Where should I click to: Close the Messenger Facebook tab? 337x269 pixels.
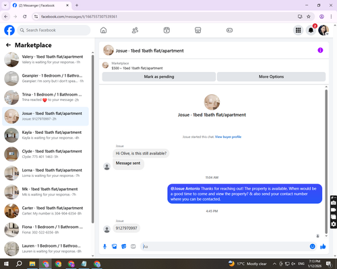(67, 5)
